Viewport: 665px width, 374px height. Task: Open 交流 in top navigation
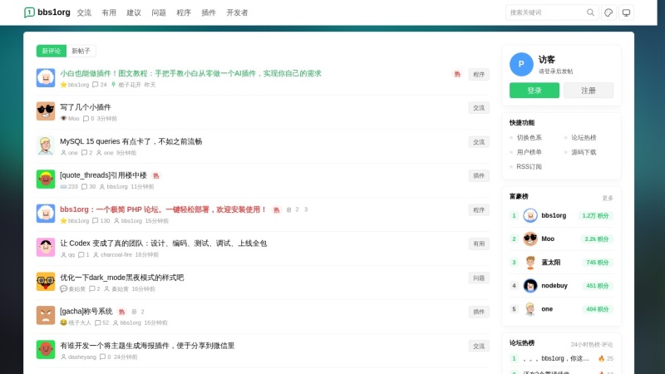84,12
